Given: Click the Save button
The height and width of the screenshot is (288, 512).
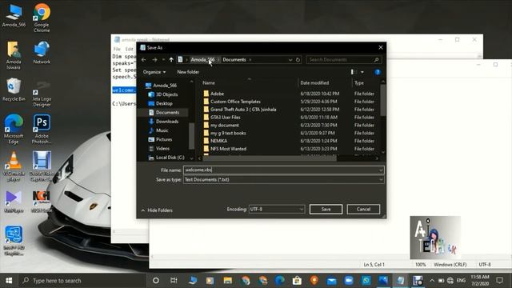Looking at the screenshot, I should click(x=326, y=210).
